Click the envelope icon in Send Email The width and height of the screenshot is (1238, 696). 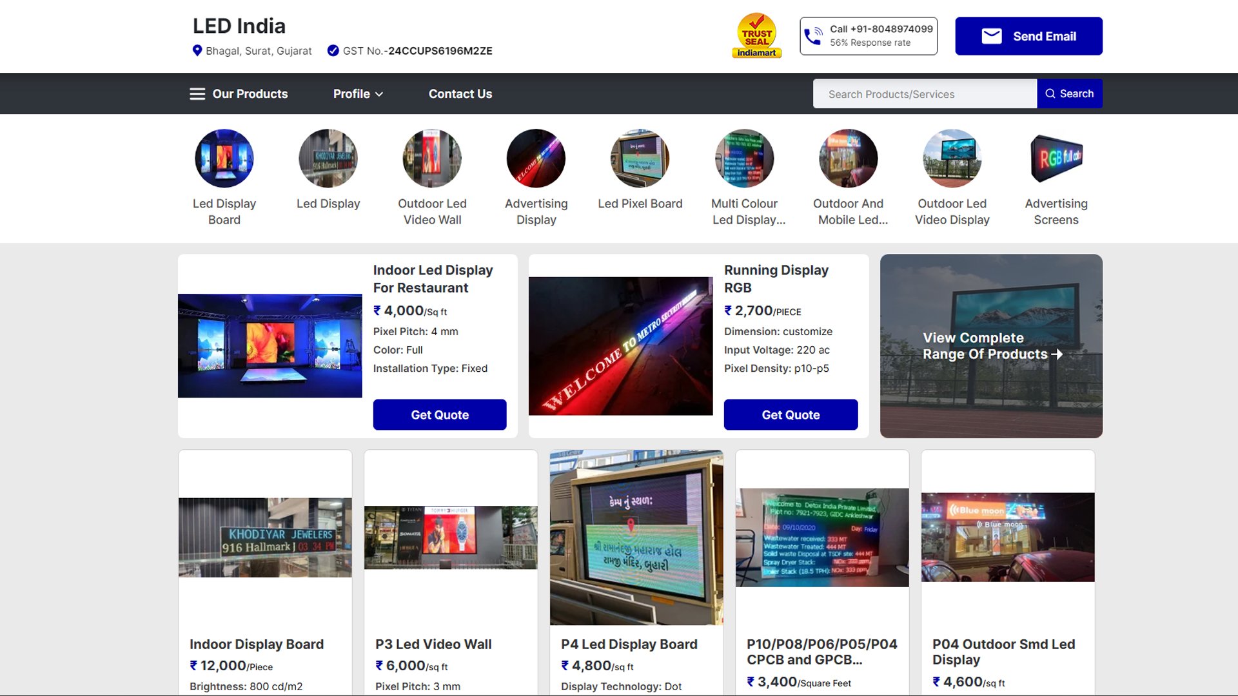coord(992,36)
